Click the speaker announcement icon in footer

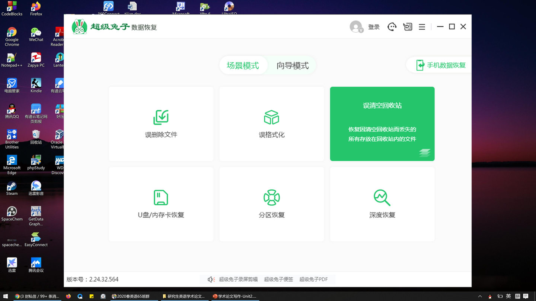pos(211,279)
